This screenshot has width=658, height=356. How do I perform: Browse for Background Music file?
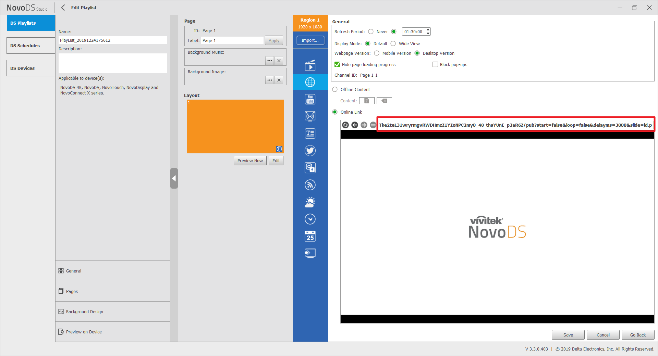pyautogui.click(x=270, y=61)
